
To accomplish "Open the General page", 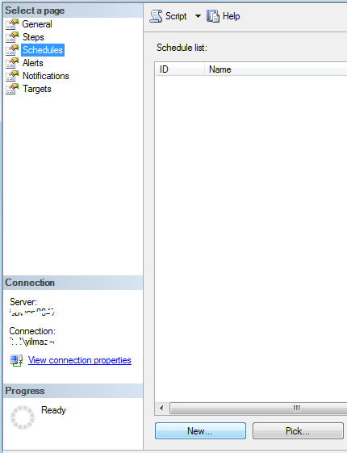I will point(37,24).
